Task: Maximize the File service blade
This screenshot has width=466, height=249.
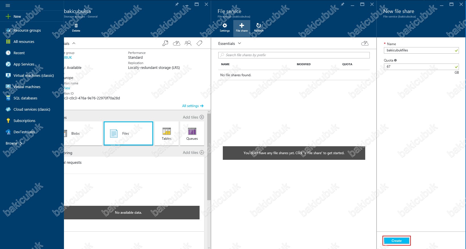Action: [x=362, y=4]
